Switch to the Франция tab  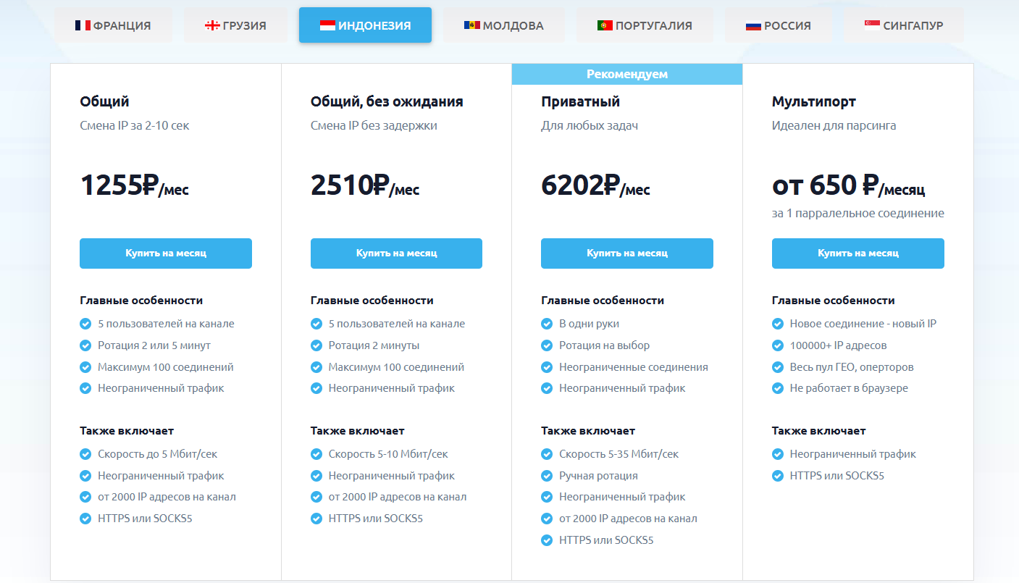113,25
